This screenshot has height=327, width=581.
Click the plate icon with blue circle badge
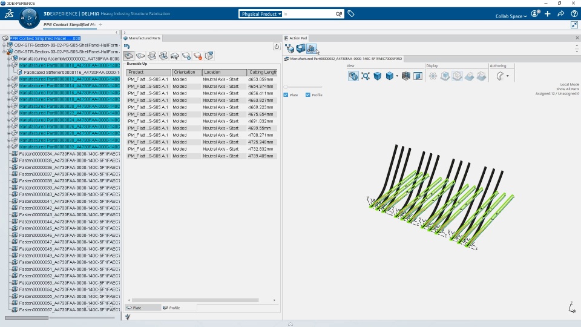(186, 56)
